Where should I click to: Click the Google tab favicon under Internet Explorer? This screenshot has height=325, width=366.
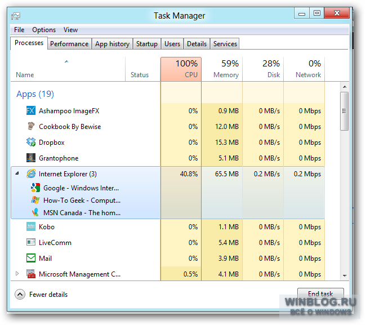35,188
